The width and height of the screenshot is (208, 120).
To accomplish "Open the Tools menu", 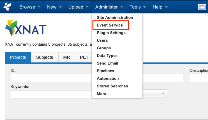I will 137,7.
